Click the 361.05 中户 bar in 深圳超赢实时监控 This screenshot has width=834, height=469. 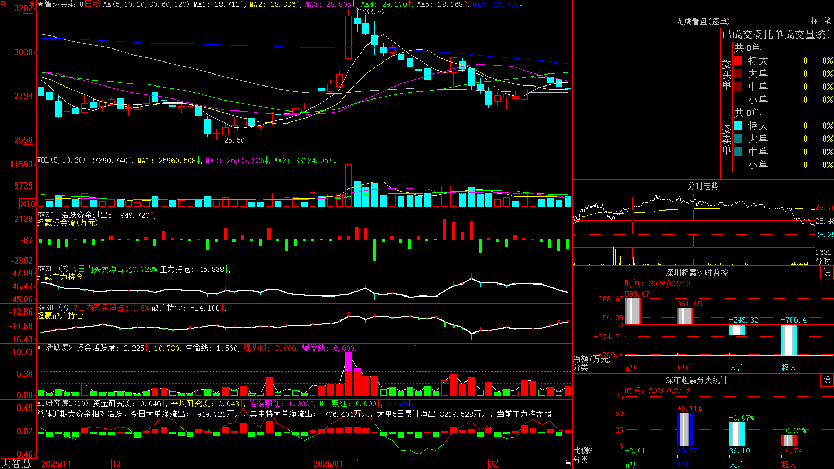click(685, 316)
